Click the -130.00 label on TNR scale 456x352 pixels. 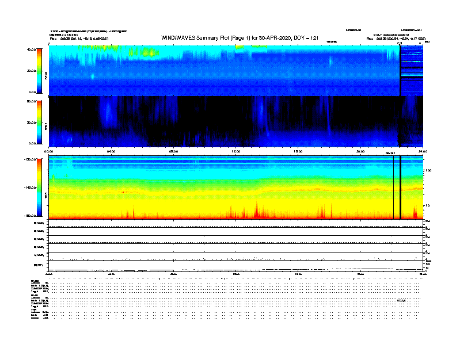pos(31,159)
